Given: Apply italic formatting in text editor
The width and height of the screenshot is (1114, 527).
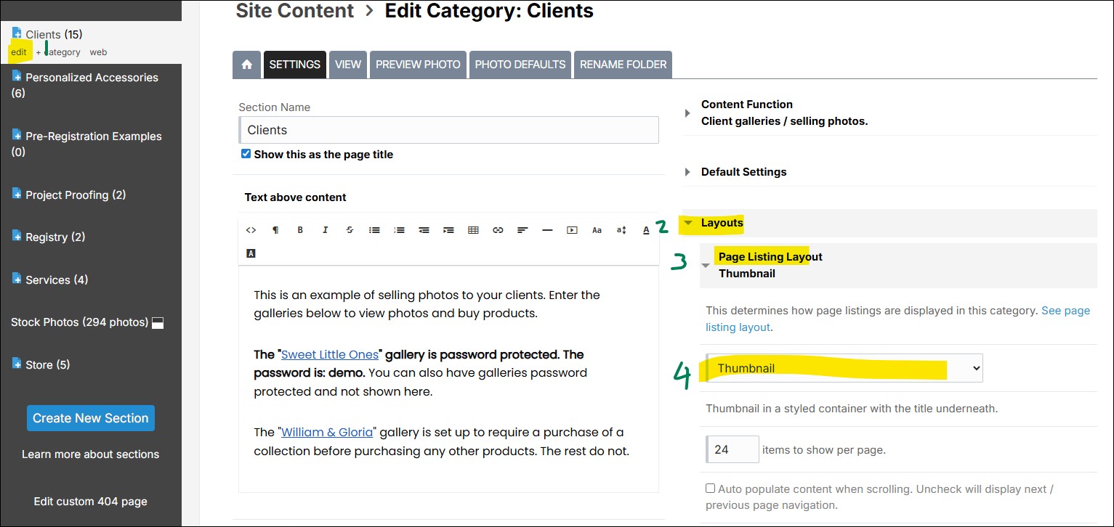Looking at the screenshot, I should click(x=325, y=230).
